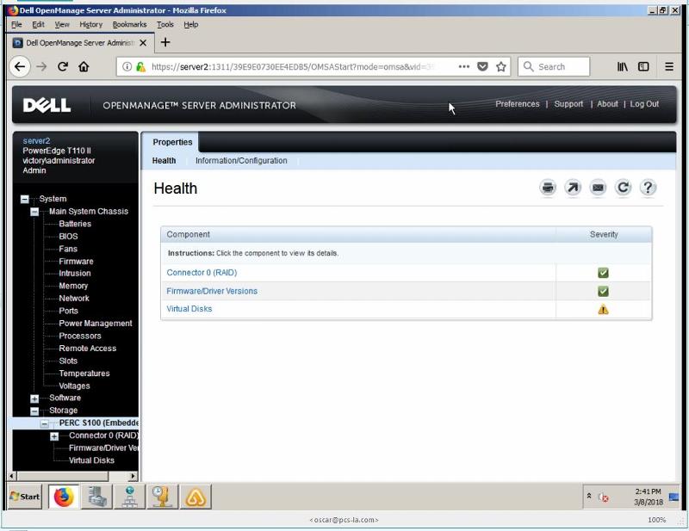Open the Tools menu

(165, 25)
